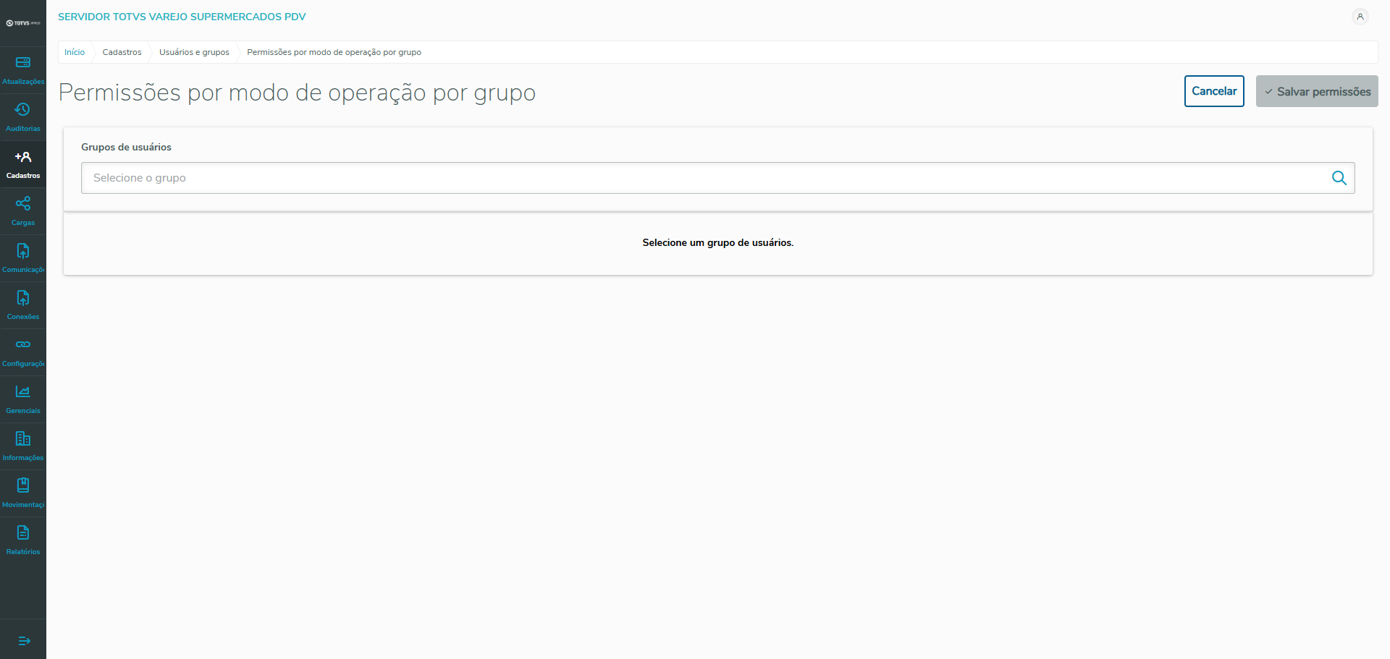1390x659 pixels.
Task: Click the Usuários e grupos breadcrumb
Action: (194, 52)
